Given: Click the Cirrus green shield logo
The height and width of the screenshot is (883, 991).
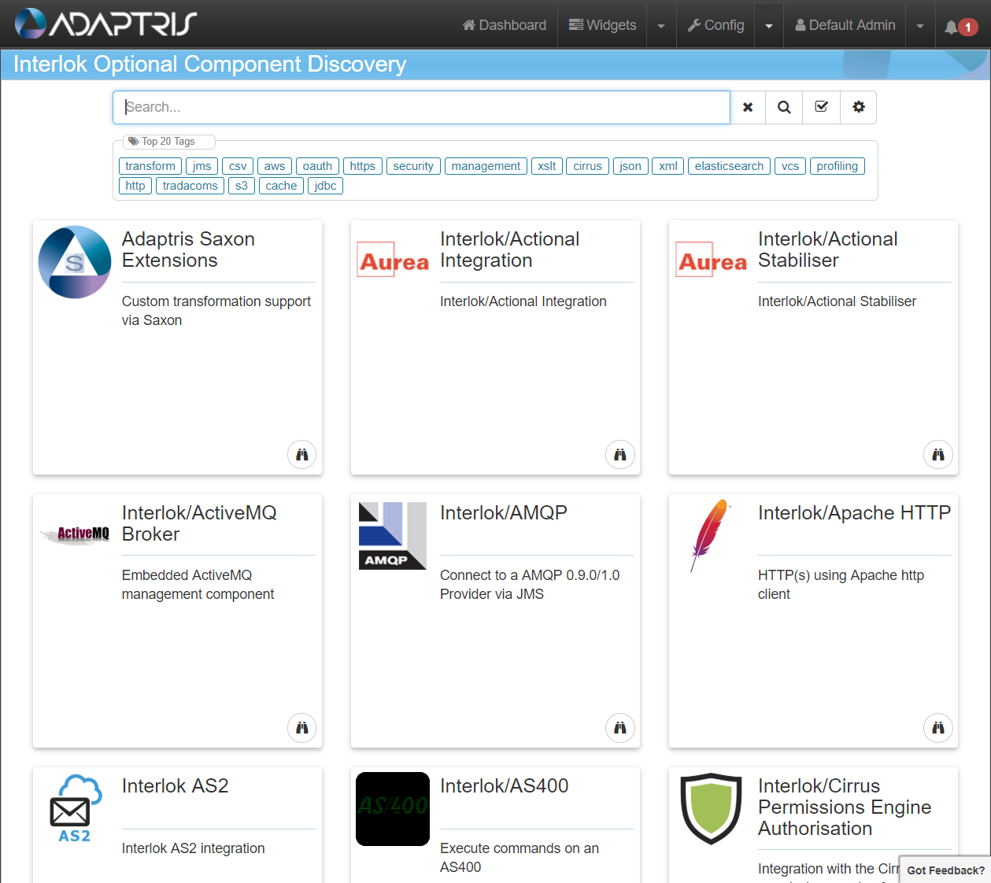Looking at the screenshot, I should click(711, 808).
